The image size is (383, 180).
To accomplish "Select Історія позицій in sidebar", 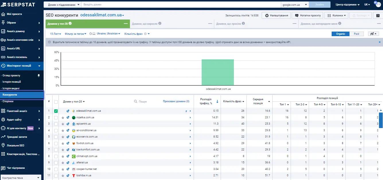I will 11,82.
